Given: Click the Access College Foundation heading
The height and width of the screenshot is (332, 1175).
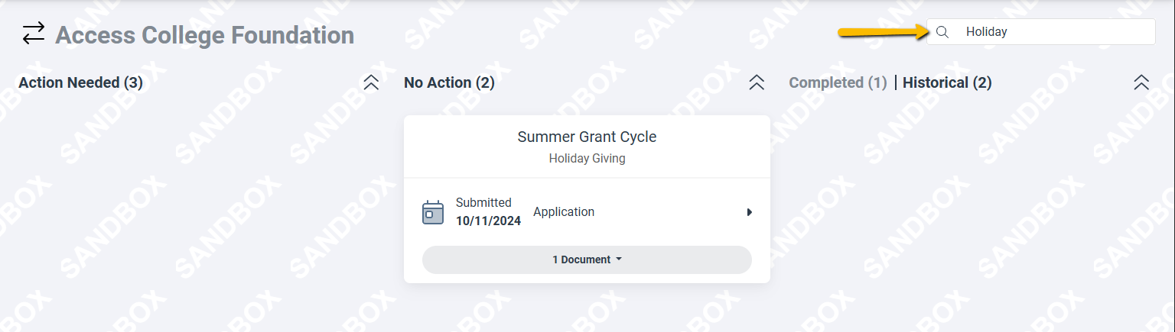Looking at the screenshot, I should 204,35.
